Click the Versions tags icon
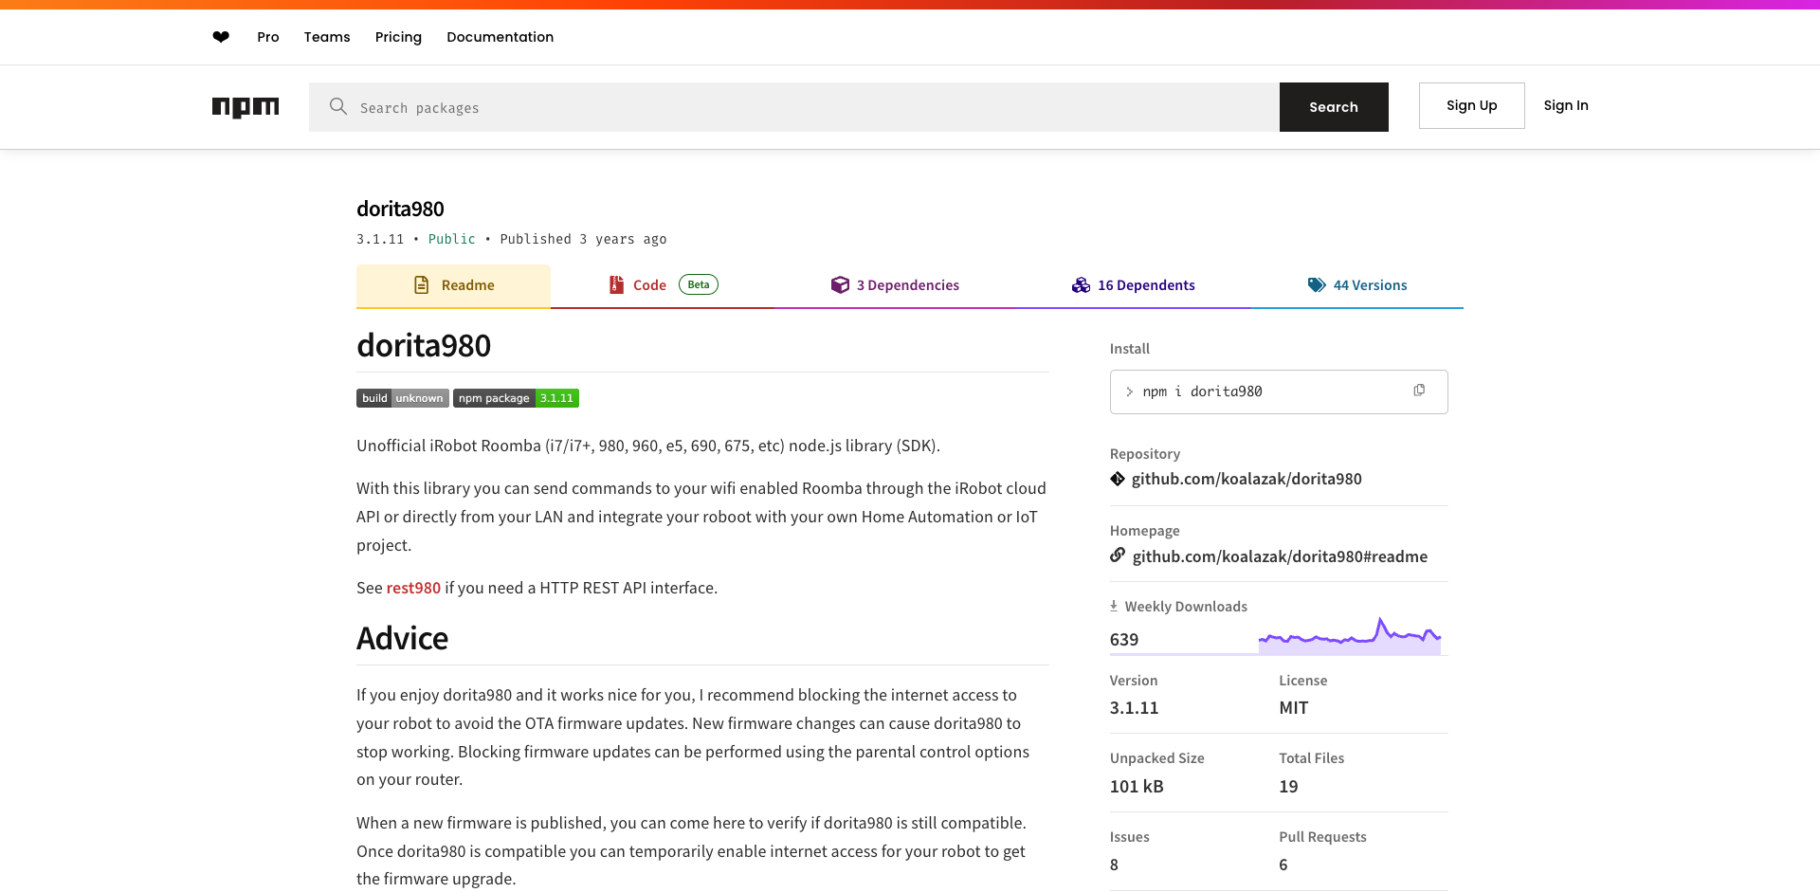The height and width of the screenshot is (892, 1820). click(x=1317, y=284)
